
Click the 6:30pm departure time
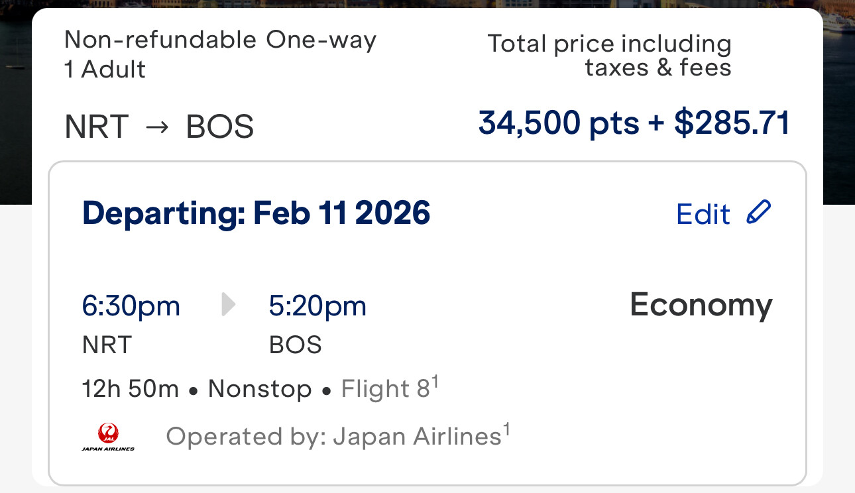coord(131,305)
